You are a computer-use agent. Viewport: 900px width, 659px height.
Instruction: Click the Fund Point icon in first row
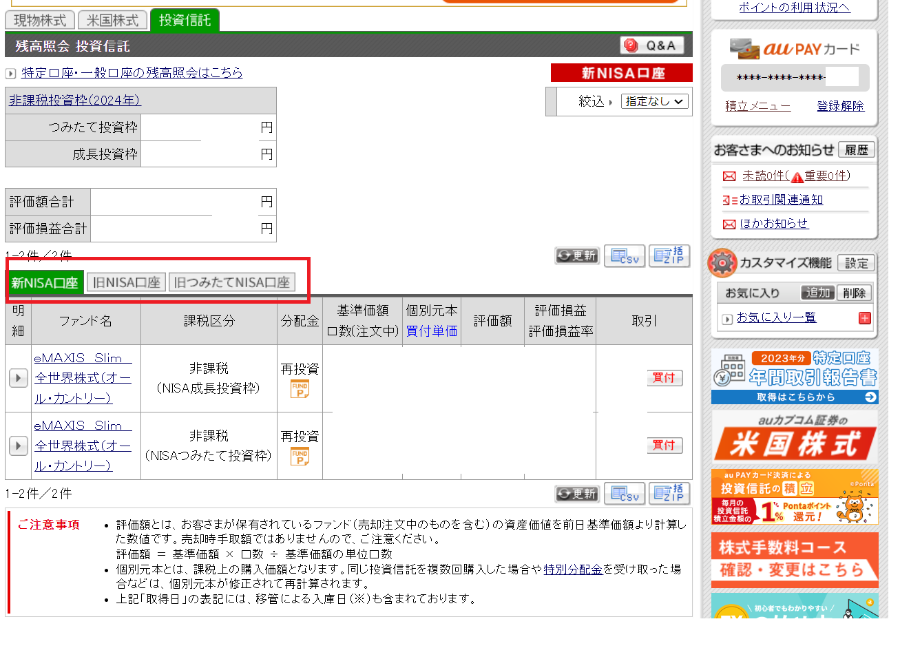coord(300,389)
